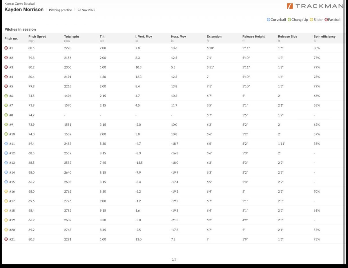348x268 pixels.
Task: Click the yellow marker beside pitch #17
Action: point(6,201)
